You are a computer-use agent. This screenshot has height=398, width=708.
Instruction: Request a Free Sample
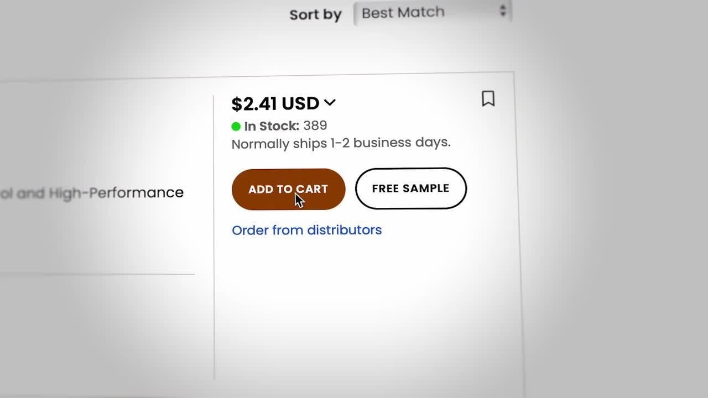point(410,188)
